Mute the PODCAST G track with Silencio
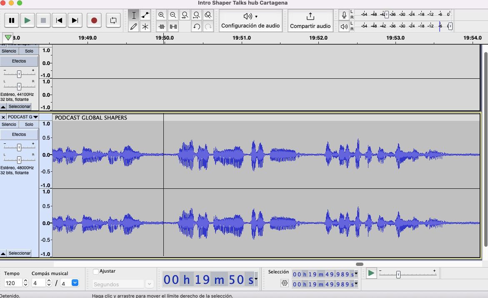 pos(9,124)
